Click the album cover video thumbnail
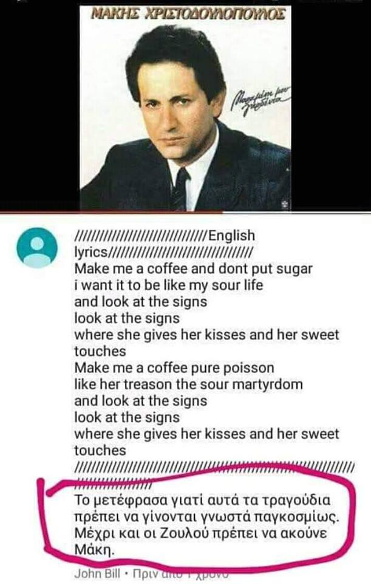This screenshot has height=584, width=371. (x=186, y=106)
